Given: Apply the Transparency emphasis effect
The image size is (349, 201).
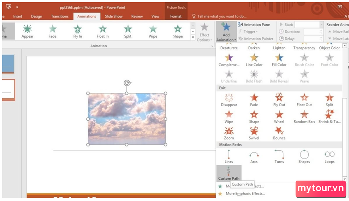Looking at the screenshot, I should 304,46.
